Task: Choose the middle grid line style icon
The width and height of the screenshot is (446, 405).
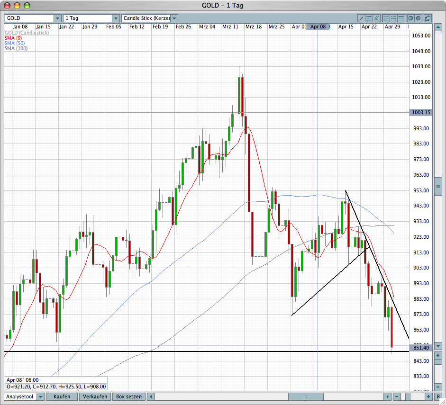Action: pyautogui.click(x=394, y=18)
